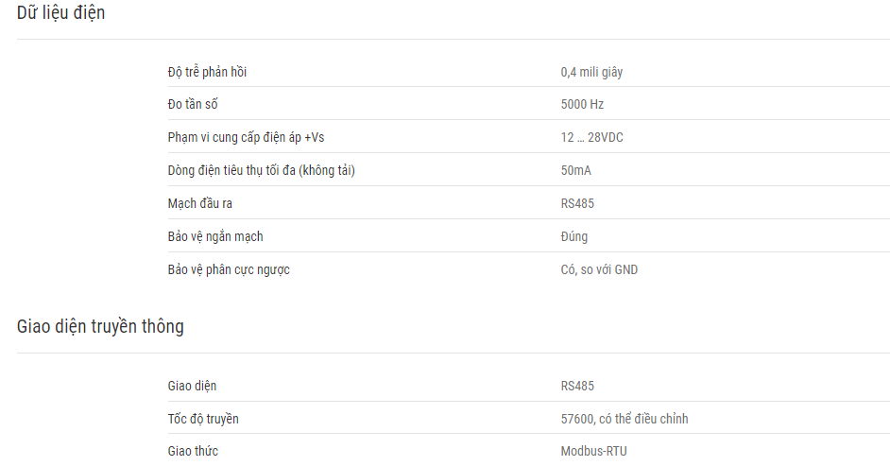Click the 'Có, so với GND' value
Image resolution: width=890 pixels, height=466 pixels.
tap(599, 269)
